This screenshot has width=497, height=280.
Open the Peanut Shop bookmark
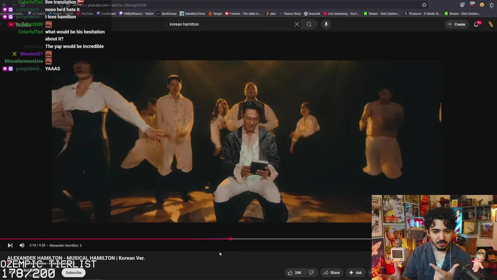tap(290, 14)
